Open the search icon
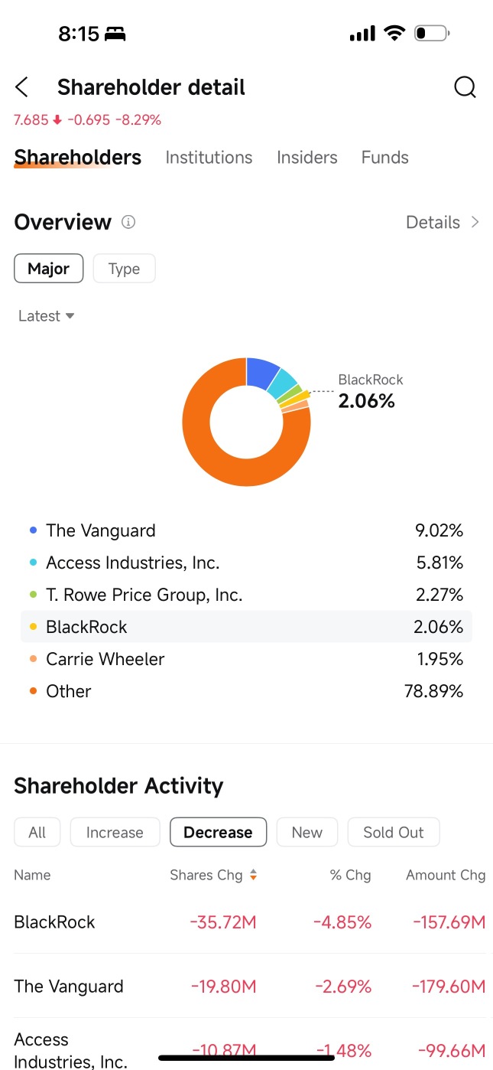 pyautogui.click(x=465, y=86)
